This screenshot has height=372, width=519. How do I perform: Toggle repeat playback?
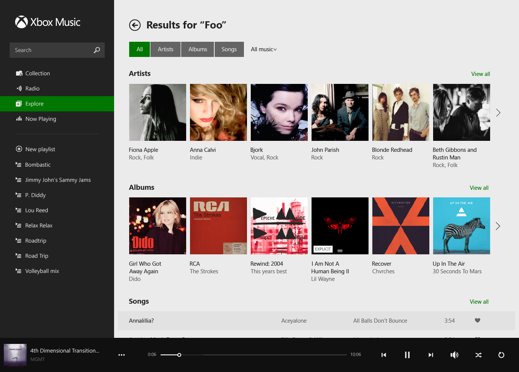click(502, 355)
